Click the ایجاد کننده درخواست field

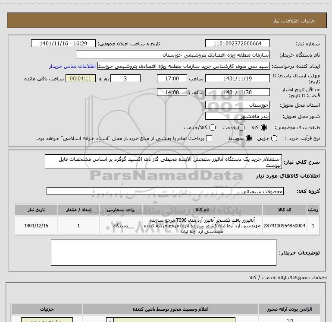tap(184, 66)
